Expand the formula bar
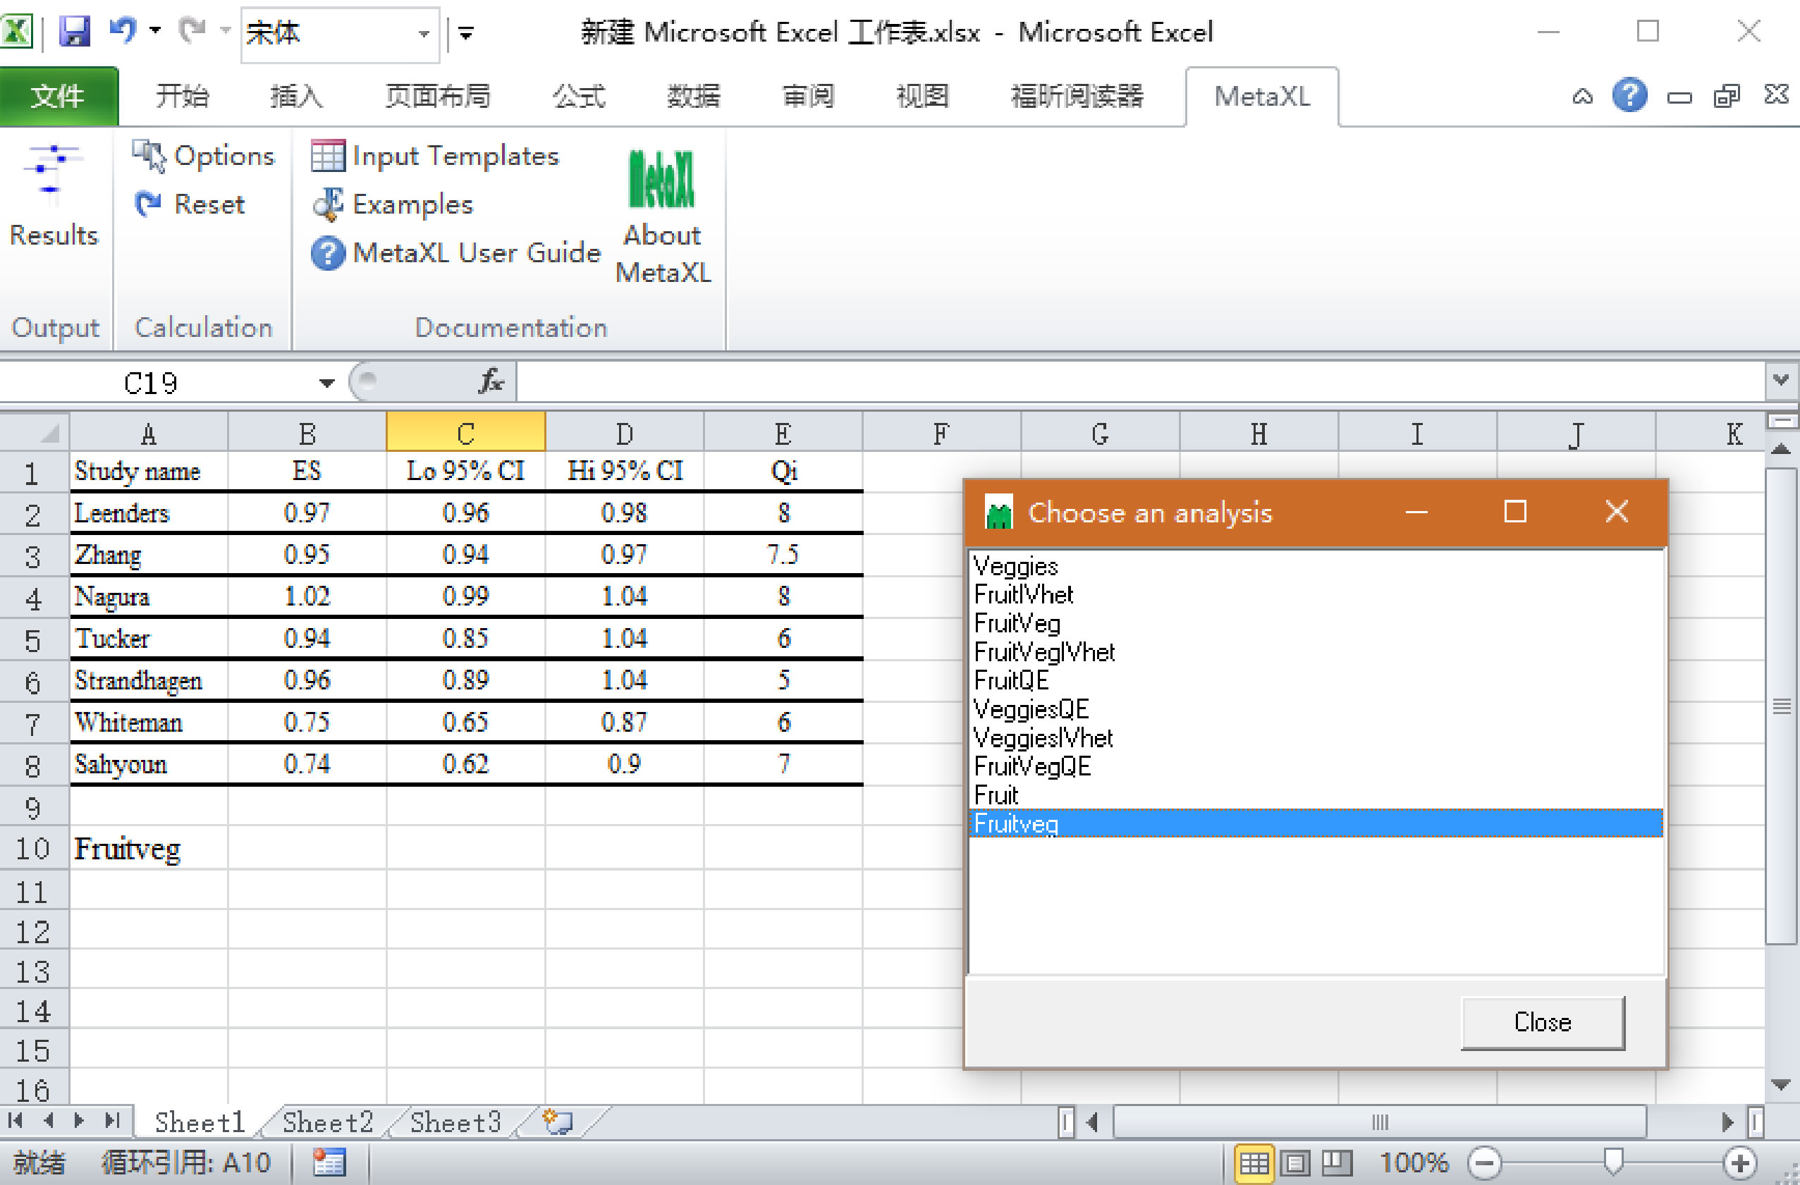 pos(1782,381)
